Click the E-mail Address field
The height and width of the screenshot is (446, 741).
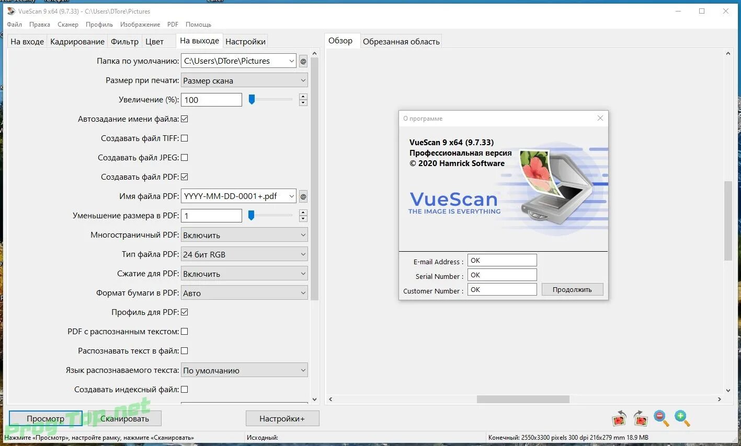[x=502, y=260]
